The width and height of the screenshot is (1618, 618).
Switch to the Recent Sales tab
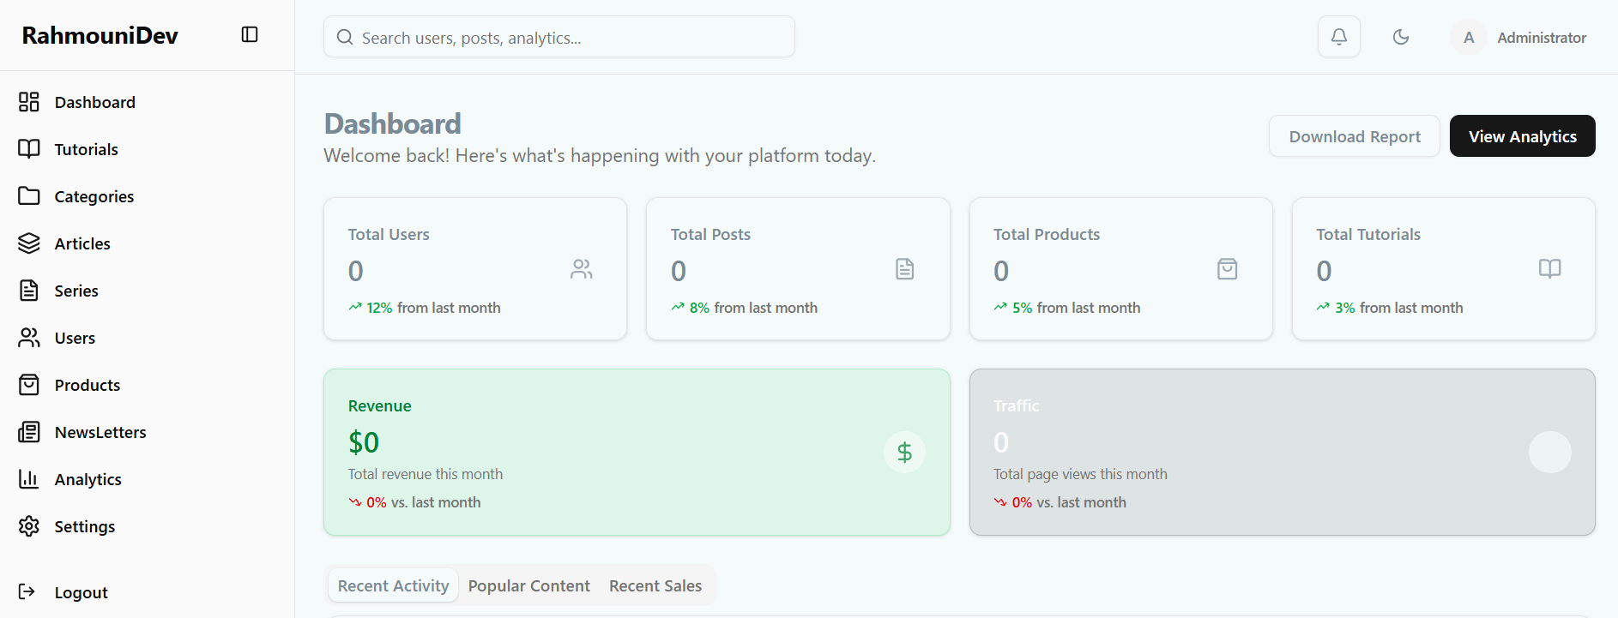click(655, 585)
